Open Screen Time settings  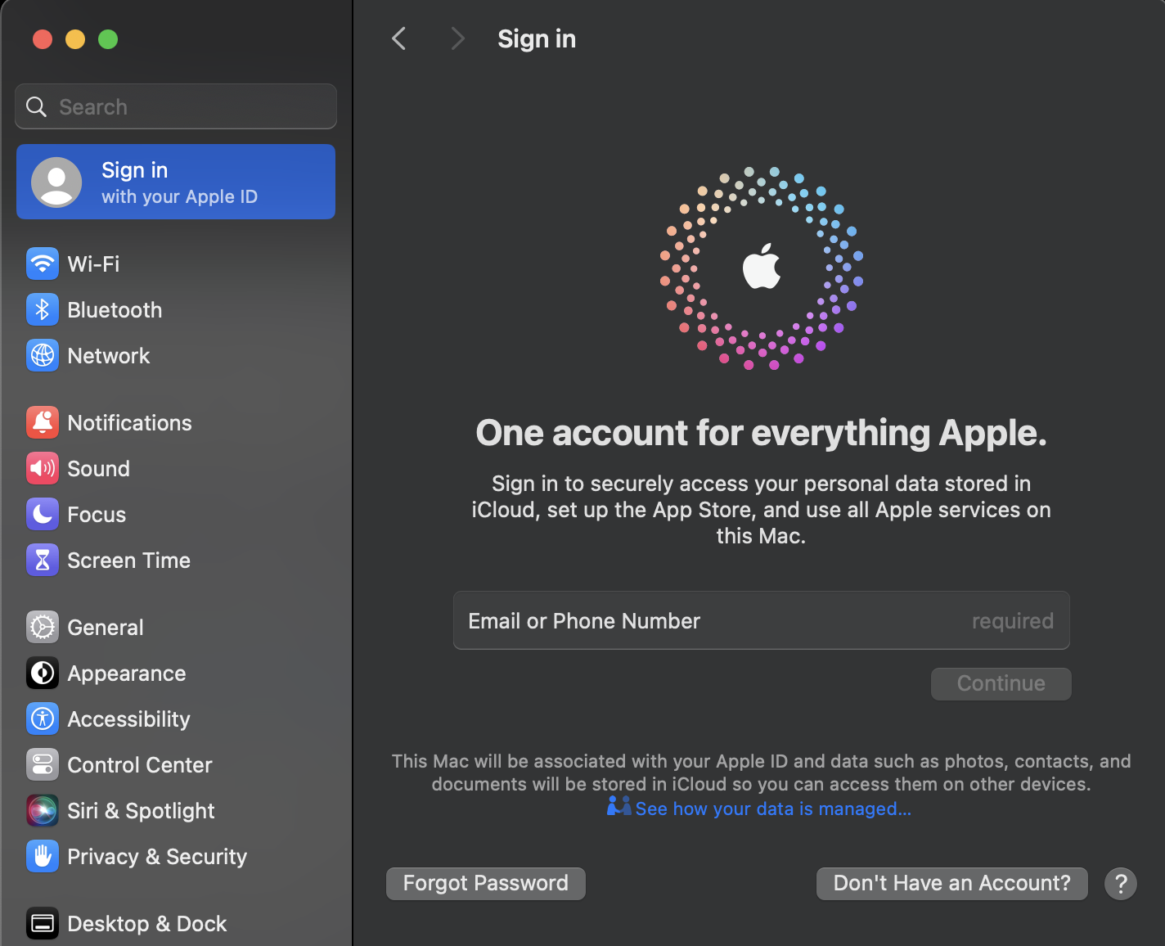[x=128, y=560]
